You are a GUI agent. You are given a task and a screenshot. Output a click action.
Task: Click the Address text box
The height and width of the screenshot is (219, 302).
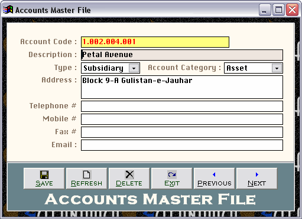click(x=182, y=87)
